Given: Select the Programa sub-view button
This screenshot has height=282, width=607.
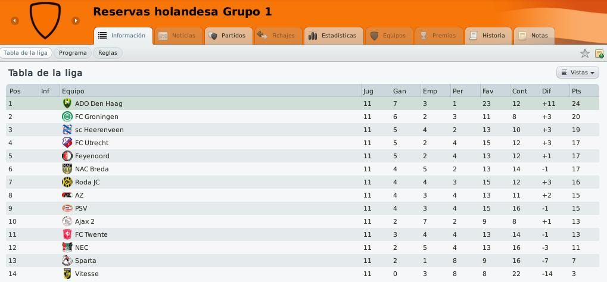Looking at the screenshot, I should [x=73, y=53].
